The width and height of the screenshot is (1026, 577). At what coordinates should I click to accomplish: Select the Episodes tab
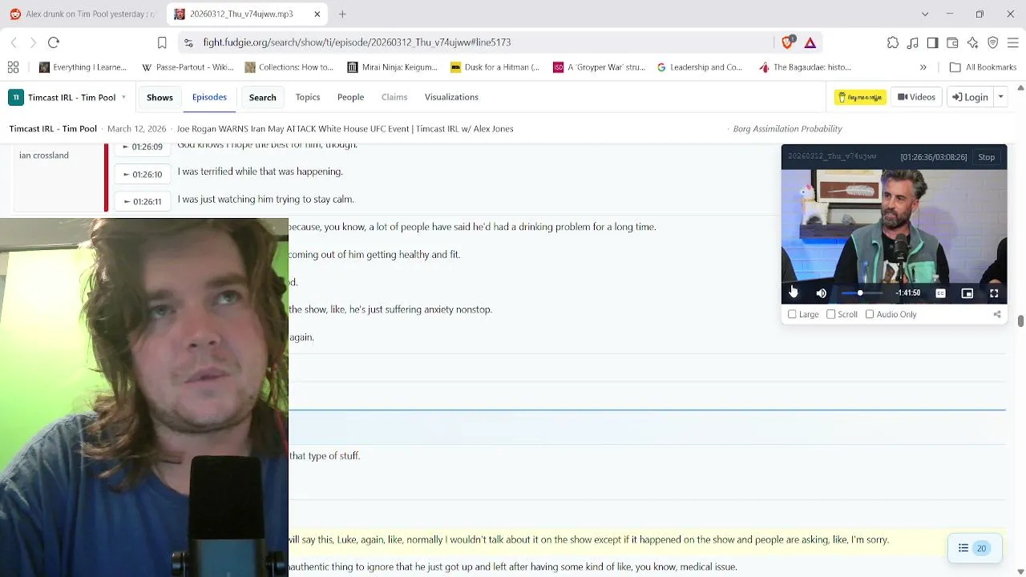click(x=209, y=97)
